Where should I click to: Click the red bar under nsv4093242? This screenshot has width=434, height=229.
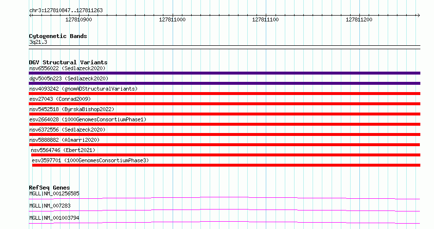pos(224,94)
